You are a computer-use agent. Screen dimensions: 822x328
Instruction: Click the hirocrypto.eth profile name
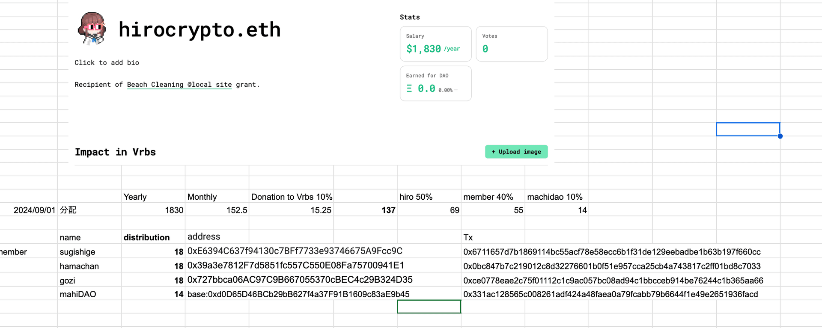tap(200, 30)
